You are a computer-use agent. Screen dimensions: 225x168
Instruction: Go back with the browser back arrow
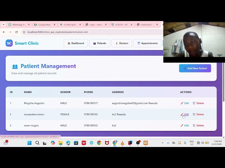coord(4,32)
